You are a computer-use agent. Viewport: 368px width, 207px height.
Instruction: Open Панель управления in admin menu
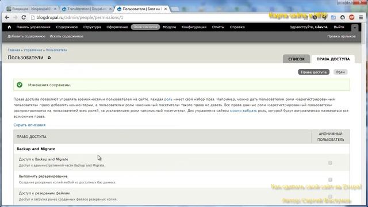tap(33, 27)
